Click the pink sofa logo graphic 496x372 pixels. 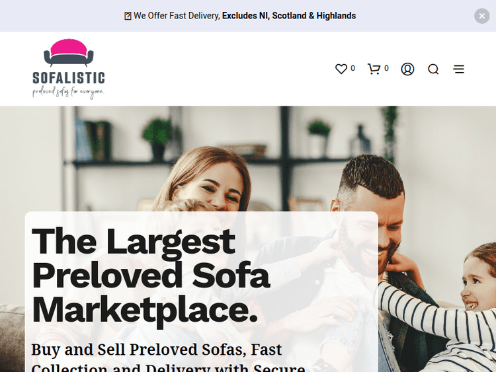[69, 53]
